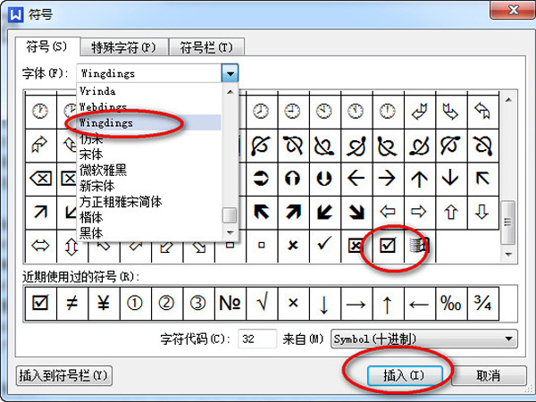
Task: Click the 取消 button
Action: [x=488, y=376]
